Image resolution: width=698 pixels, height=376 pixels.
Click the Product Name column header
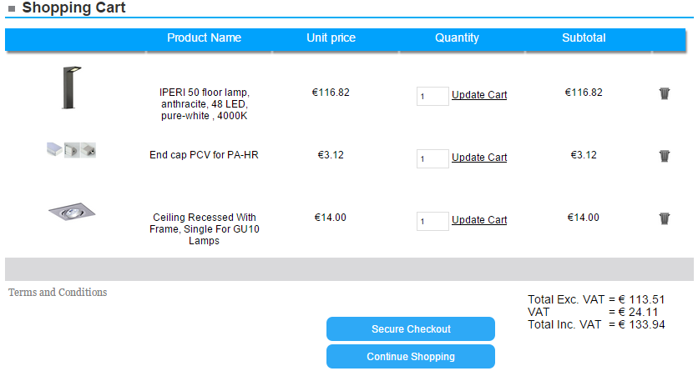click(x=204, y=38)
